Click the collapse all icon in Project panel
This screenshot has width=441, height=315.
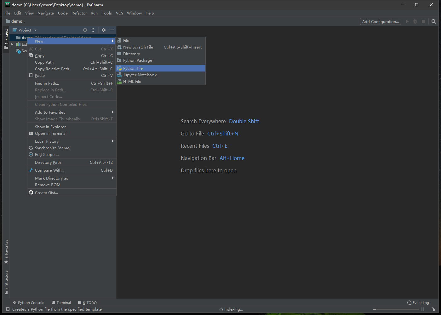(x=93, y=30)
